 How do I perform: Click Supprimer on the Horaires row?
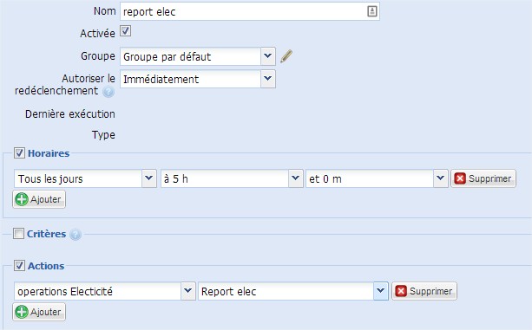pos(483,178)
